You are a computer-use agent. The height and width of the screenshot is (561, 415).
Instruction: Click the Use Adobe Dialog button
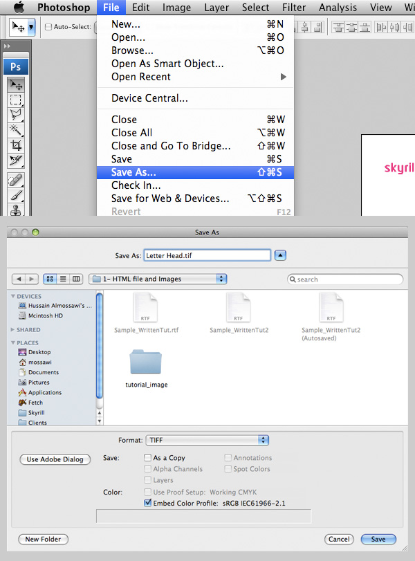click(x=55, y=459)
